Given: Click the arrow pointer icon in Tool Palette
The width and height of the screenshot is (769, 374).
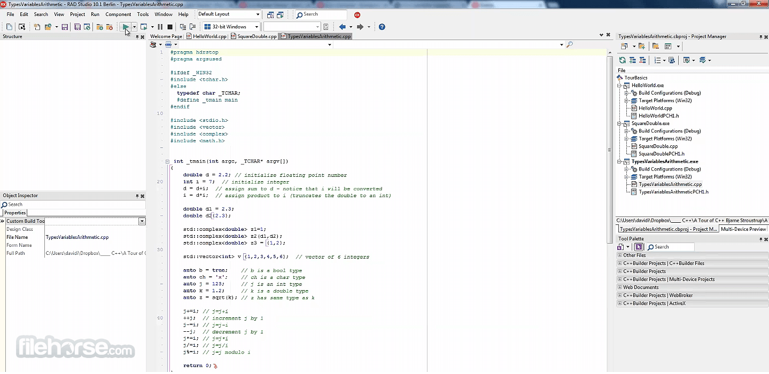Looking at the screenshot, I should click(638, 247).
